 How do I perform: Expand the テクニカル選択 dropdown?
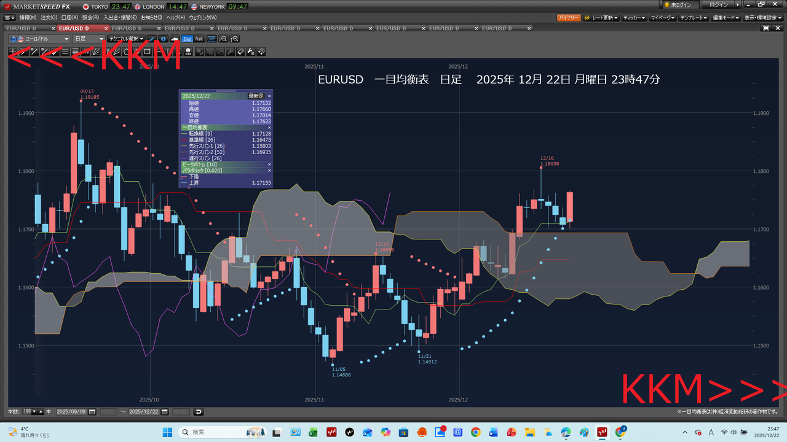pyautogui.click(x=126, y=39)
